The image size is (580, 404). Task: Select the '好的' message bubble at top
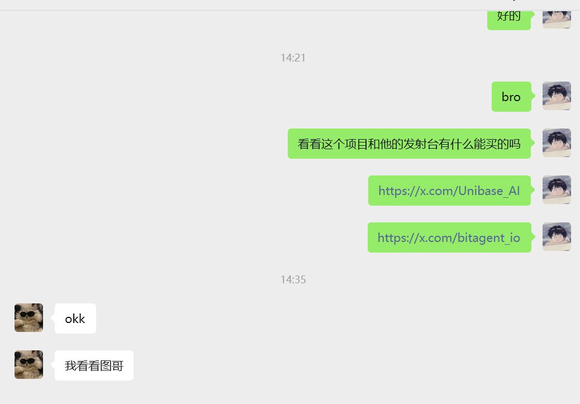pyautogui.click(x=509, y=20)
